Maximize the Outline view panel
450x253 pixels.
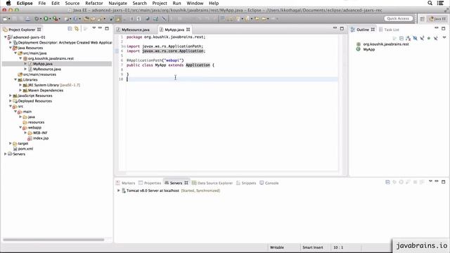click(x=444, y=28)
